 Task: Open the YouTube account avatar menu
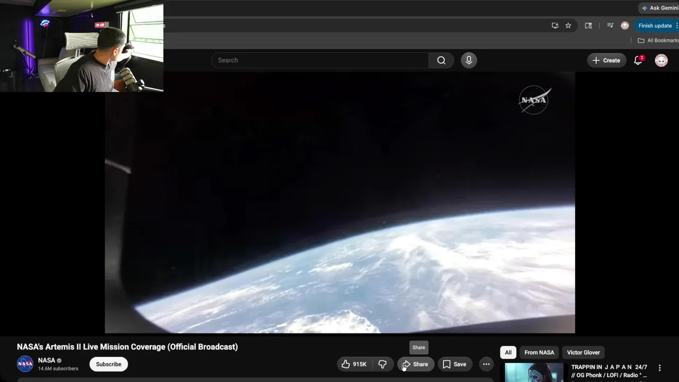click(661, 60)
